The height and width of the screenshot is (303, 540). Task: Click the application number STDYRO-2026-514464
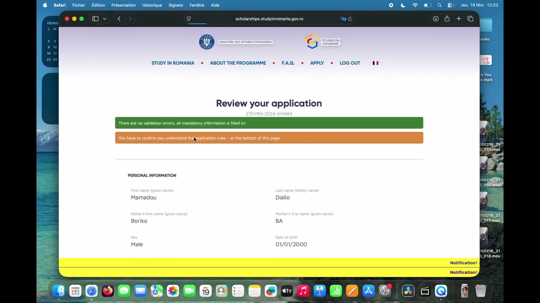[269, 114]
